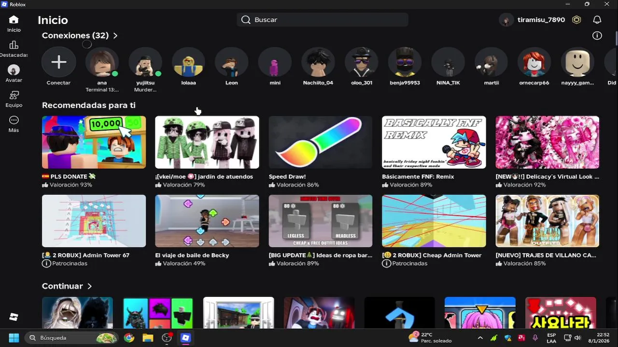
Task: Open mini's connection avatar
Action: (275, 62)
